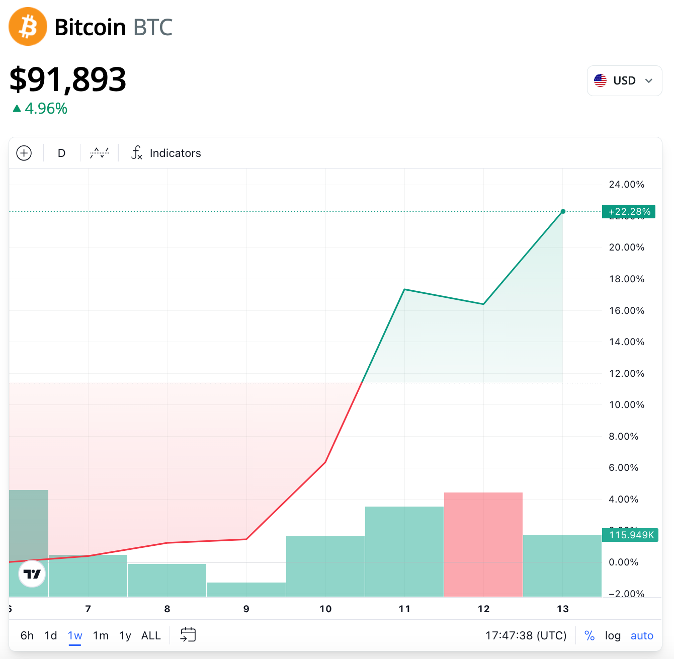Click the date label 10 on the axis

325,609
